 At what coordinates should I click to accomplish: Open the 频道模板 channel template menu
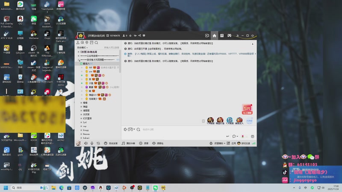pos(217,143)
